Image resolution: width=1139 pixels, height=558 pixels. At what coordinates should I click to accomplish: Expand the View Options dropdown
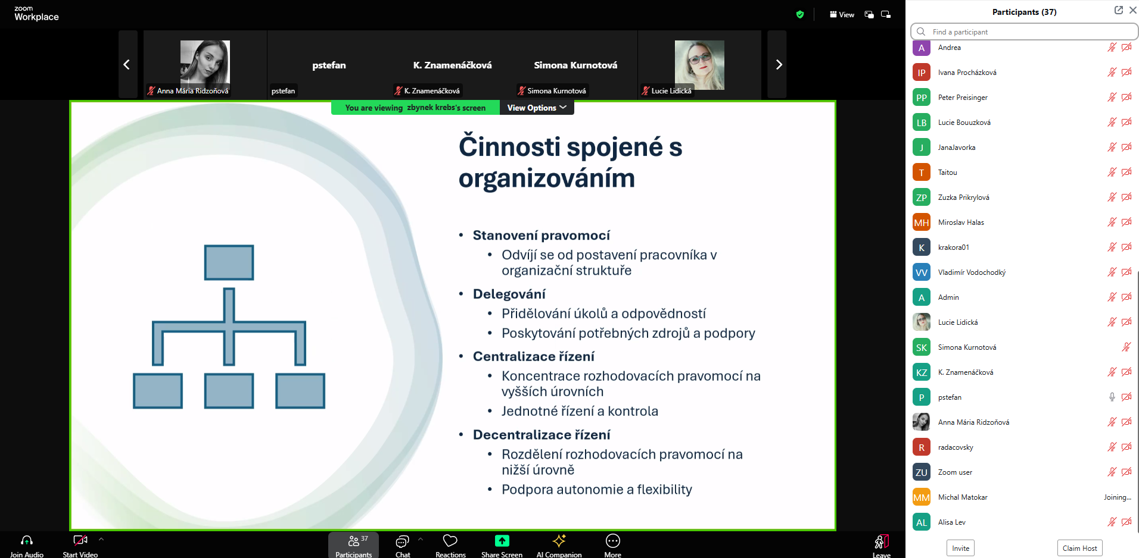536,108
